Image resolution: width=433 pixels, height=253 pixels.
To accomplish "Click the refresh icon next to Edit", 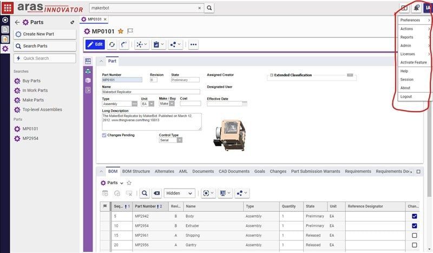I will (112, 44).
